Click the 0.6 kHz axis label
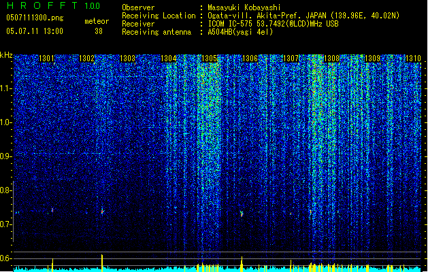 pos(5,258)
